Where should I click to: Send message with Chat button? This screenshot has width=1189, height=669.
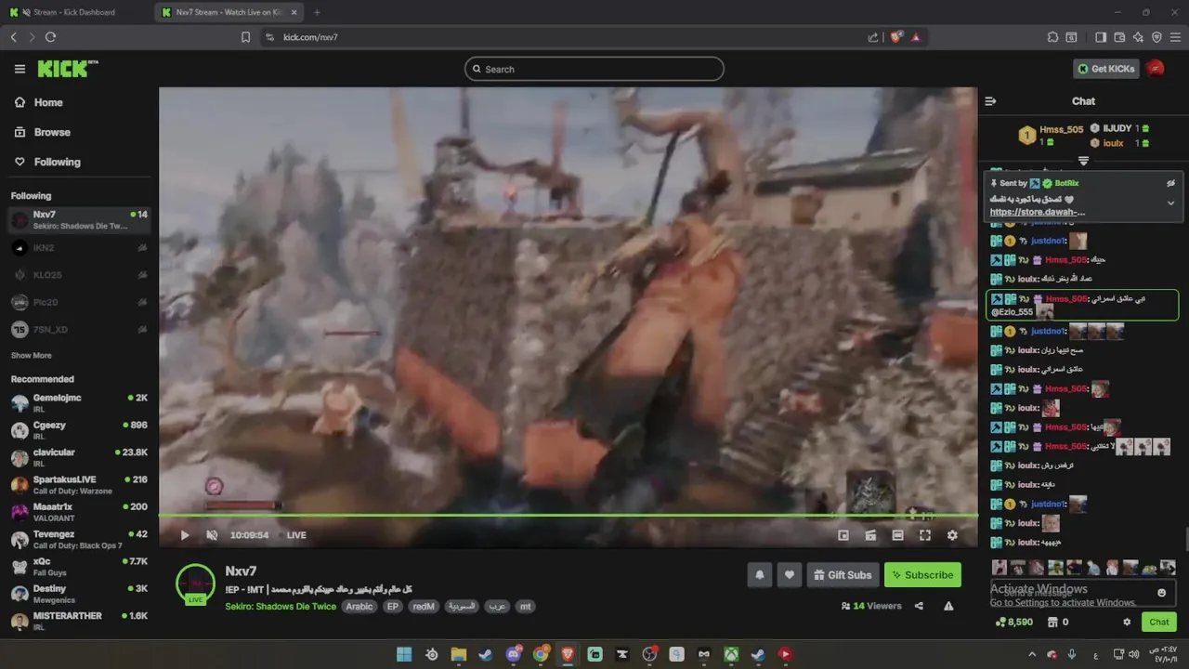[1159, 623]
